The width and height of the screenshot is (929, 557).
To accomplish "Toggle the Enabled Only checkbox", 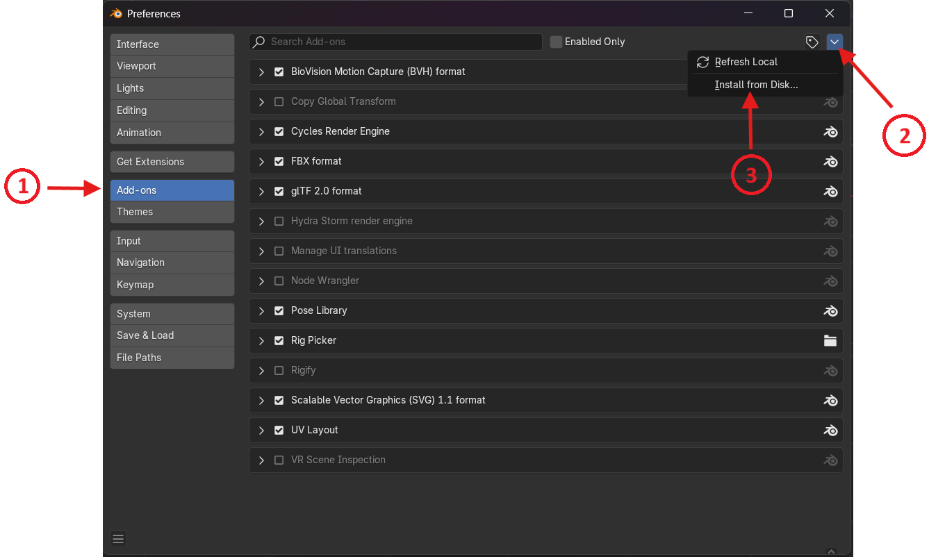I will (x=556, y=42).
